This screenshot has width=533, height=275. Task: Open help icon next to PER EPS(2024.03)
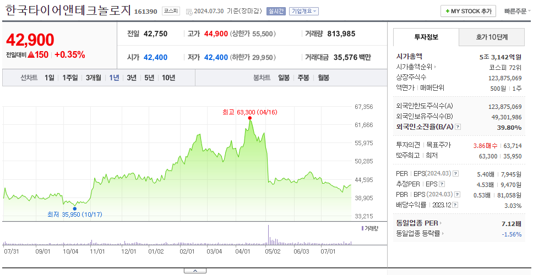point(456,174)
